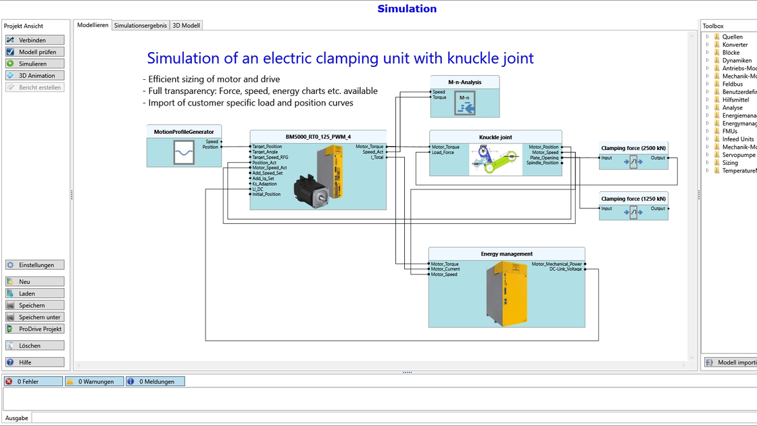Switch to the Simulationsergebnis tab

click(x=141, y=26)
